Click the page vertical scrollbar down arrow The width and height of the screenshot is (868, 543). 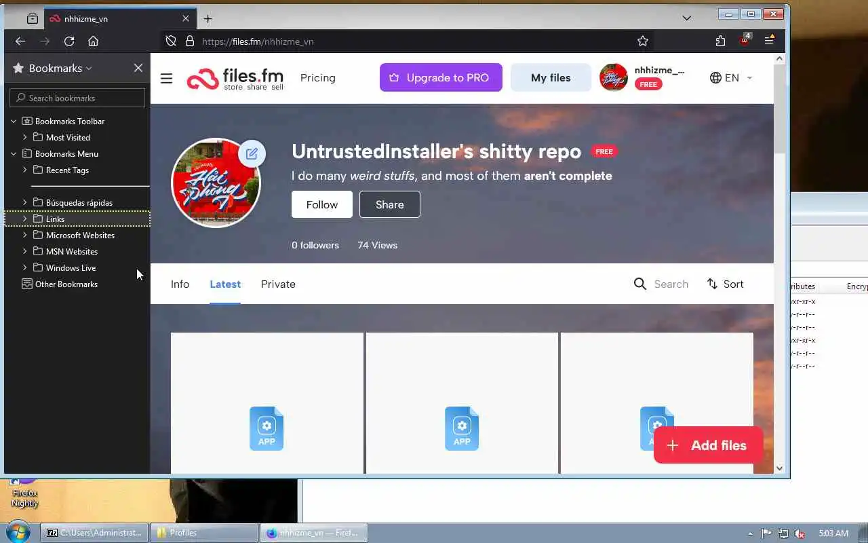779,468
